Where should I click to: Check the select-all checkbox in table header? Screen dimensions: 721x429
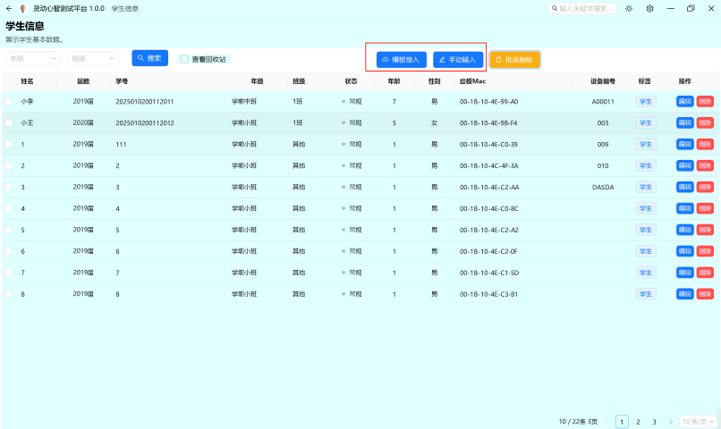9,81
